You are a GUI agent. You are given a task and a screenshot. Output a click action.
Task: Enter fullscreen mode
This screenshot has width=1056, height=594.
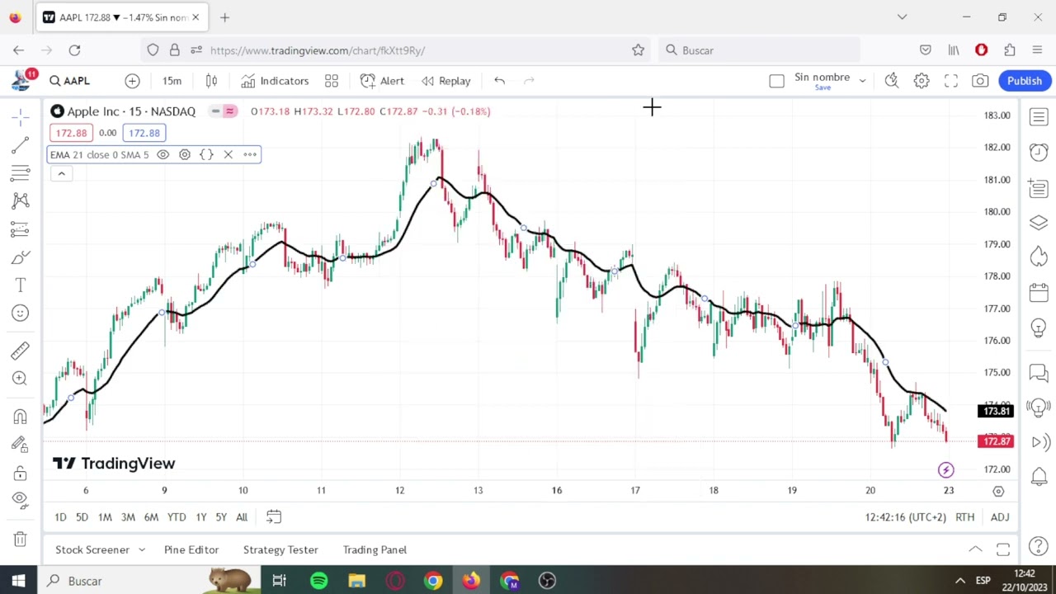pos(951,81)
